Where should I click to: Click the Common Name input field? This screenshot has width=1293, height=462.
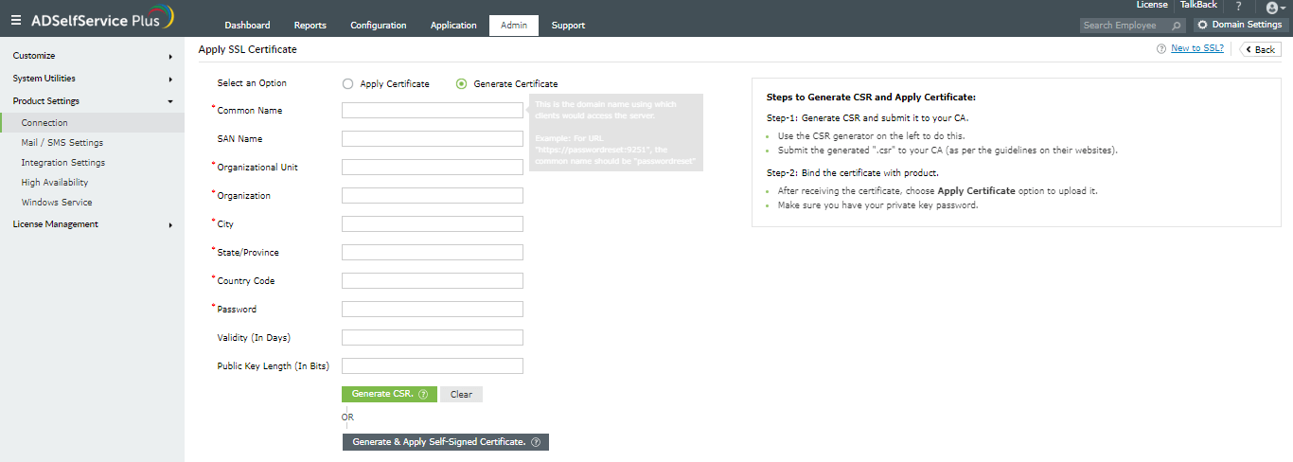pyautogui.click(x=432, y=111)
